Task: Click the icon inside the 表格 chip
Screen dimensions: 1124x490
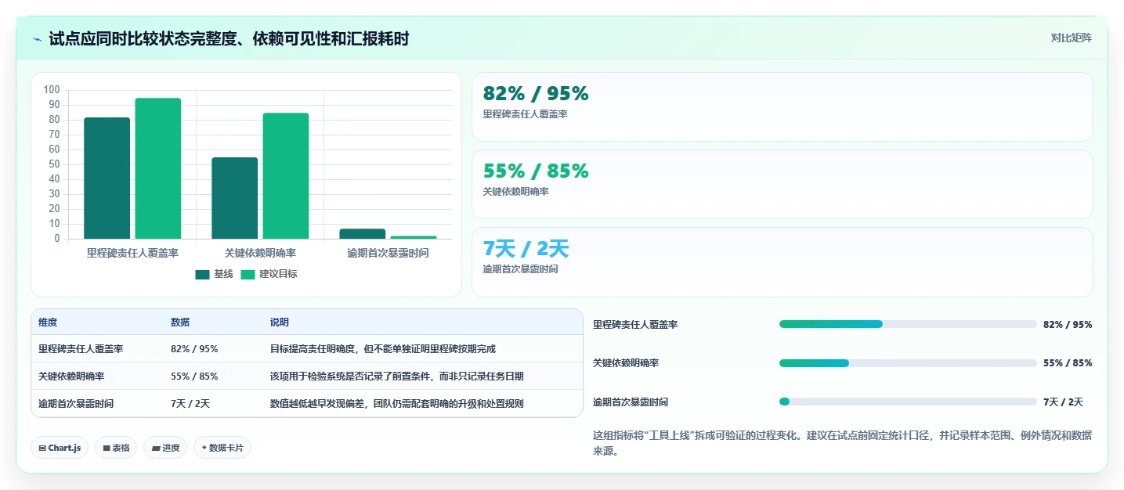Action: (x=106, y=448)
